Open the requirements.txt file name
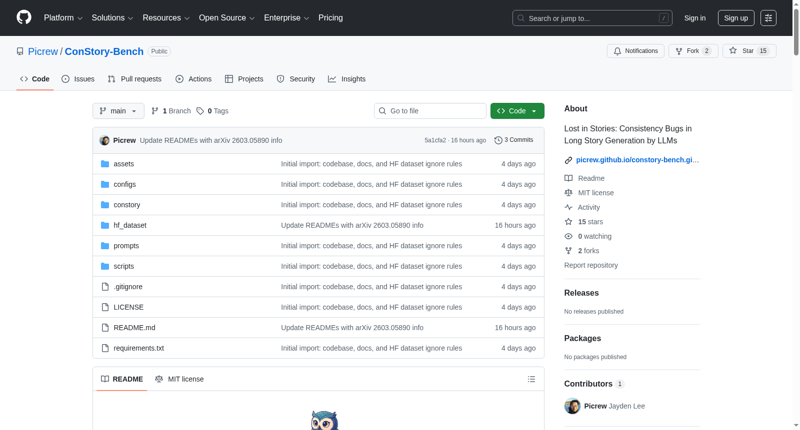This screenshot has height=430, width=800. coord(139,348)
